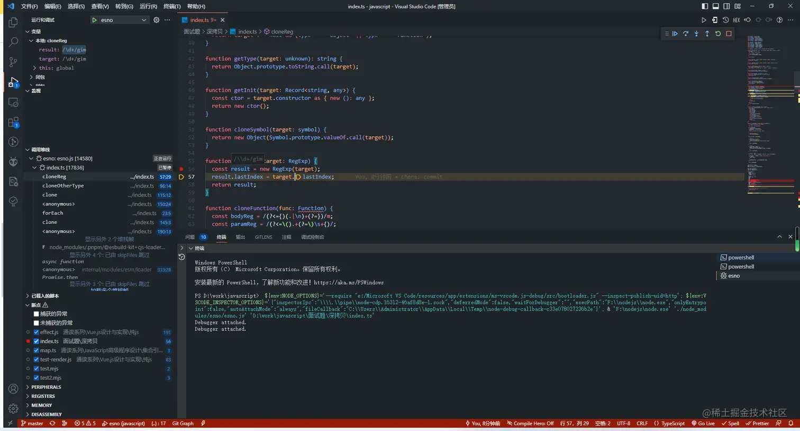The width and height of the screenshot is (800, 431).
Task: Open the Extensions view icon
Action: [x=13, y=122]
